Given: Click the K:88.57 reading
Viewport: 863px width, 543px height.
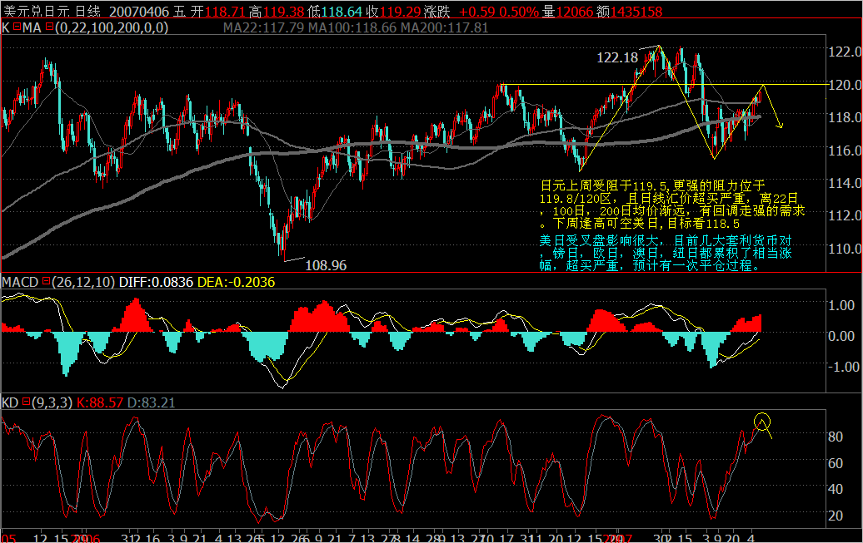Looking at the screenshot, I should click(x=100, y=402).
